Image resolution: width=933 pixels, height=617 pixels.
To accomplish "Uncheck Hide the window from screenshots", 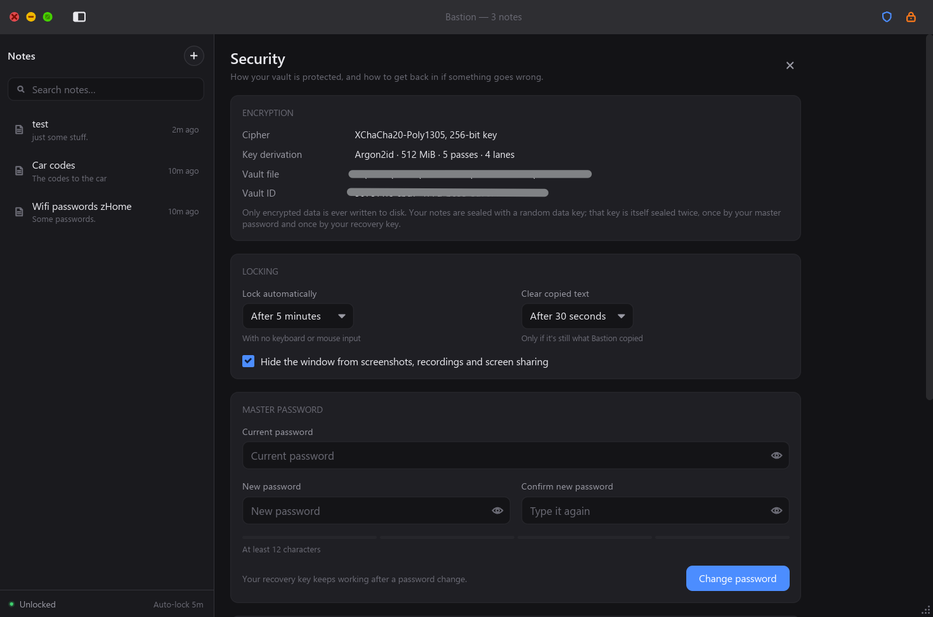I will [x=249, y=361].
